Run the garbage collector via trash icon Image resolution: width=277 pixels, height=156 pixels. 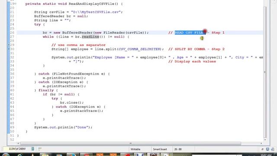point(33,149)
